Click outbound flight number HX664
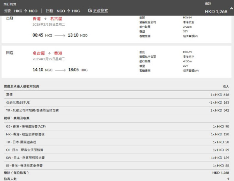The width and height of the screenshot is (234, 181). [x=188, y=18]
